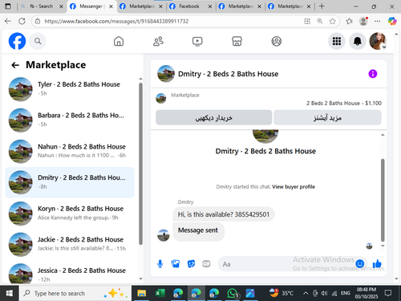Screen dimensions: 401x301
Task: Switch to the 'fb - Search' browser tab
Action: (42, 6)
